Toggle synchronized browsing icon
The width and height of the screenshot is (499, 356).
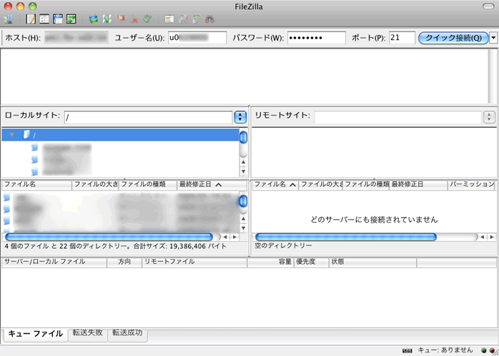197,19
